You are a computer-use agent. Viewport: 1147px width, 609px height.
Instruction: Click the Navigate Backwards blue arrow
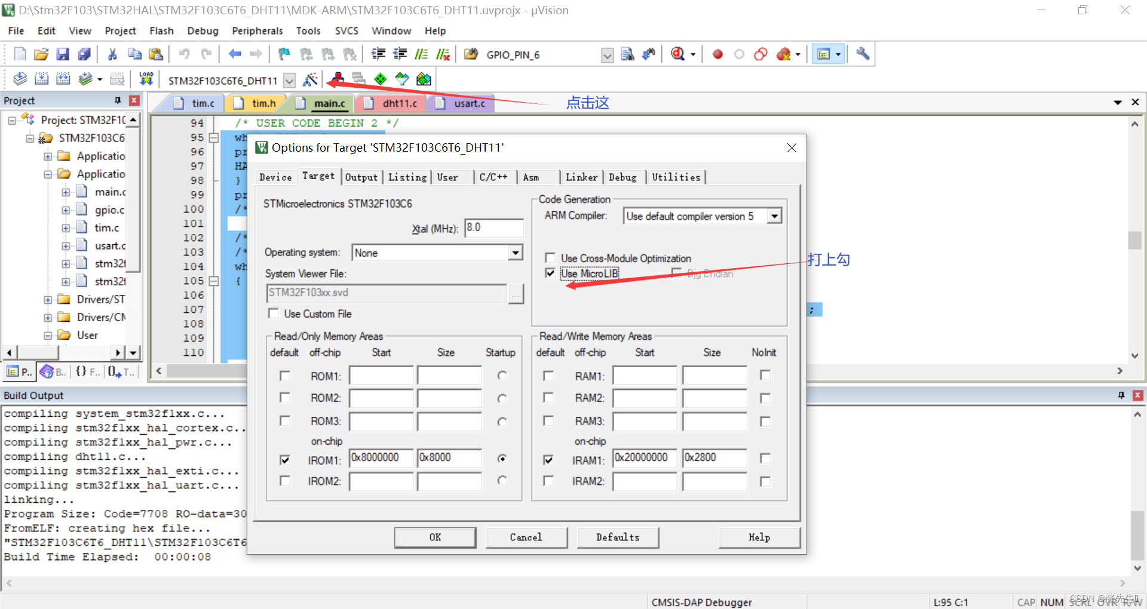(x=235, y=54)
